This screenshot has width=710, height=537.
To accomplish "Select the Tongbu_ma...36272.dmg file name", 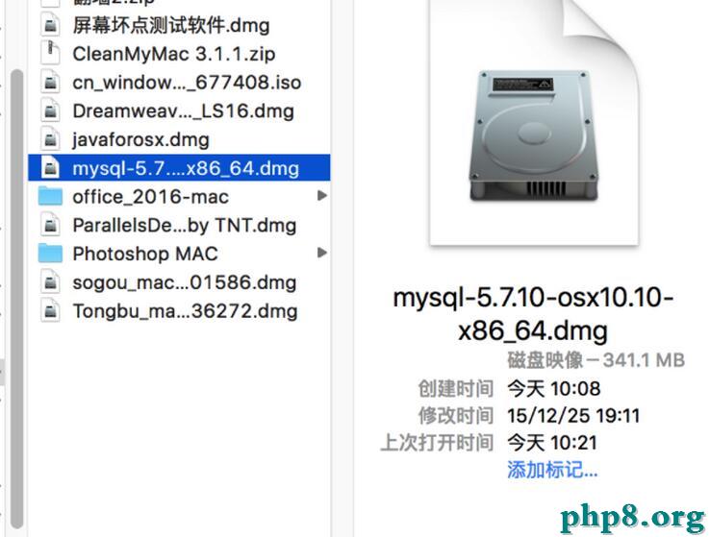I will (186, 311).
